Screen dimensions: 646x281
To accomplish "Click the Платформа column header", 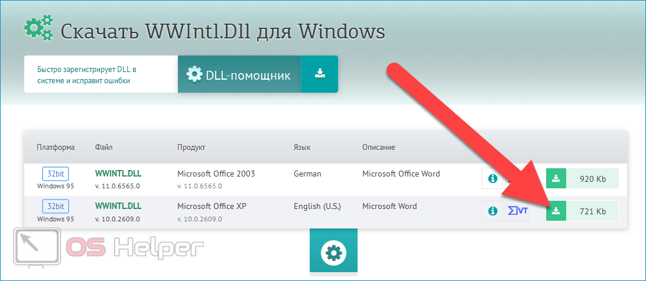I will [x=56, y=147].
